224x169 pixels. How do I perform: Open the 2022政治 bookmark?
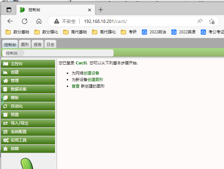pos(154,32)
